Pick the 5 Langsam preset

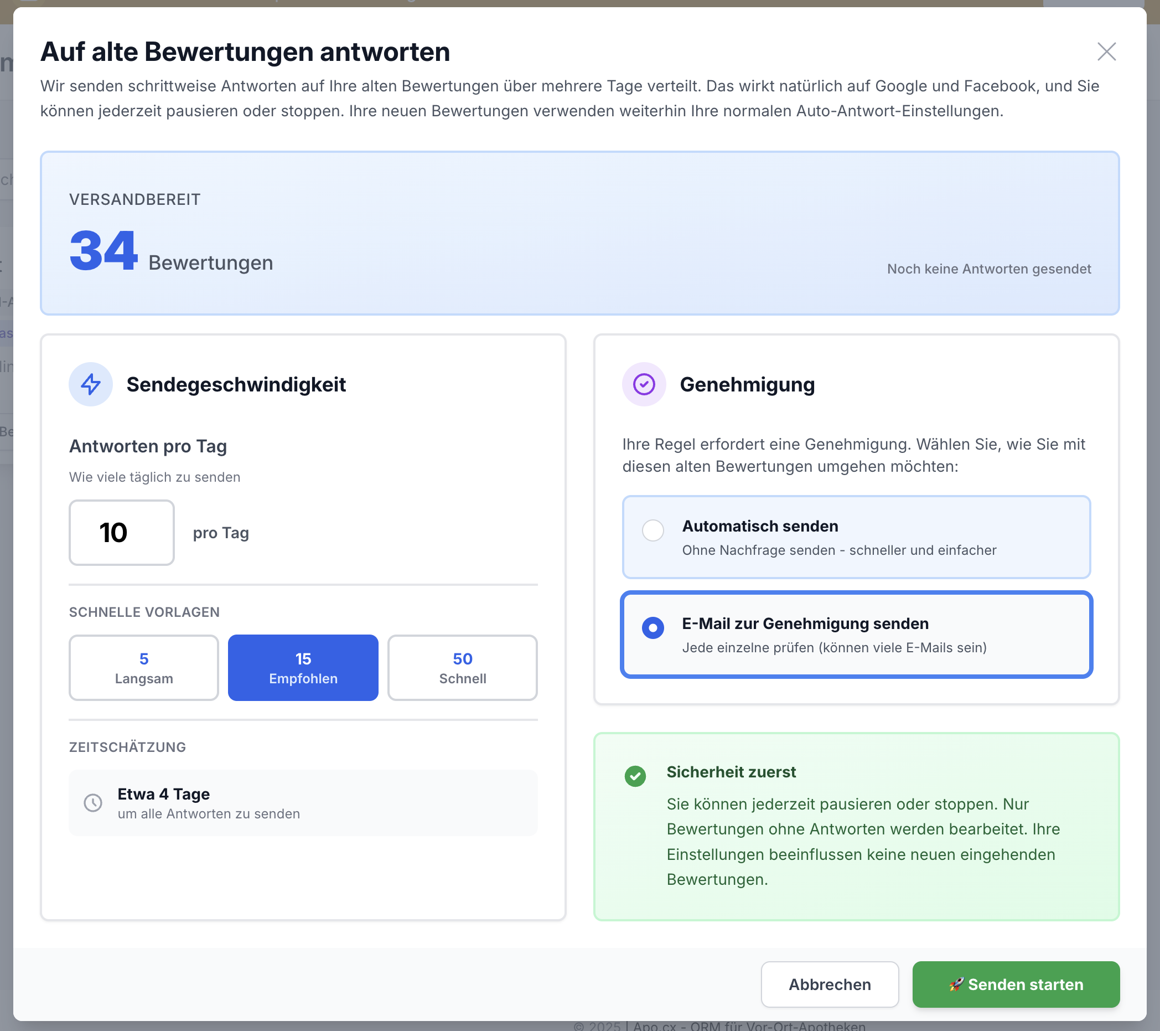coord(143,668)
